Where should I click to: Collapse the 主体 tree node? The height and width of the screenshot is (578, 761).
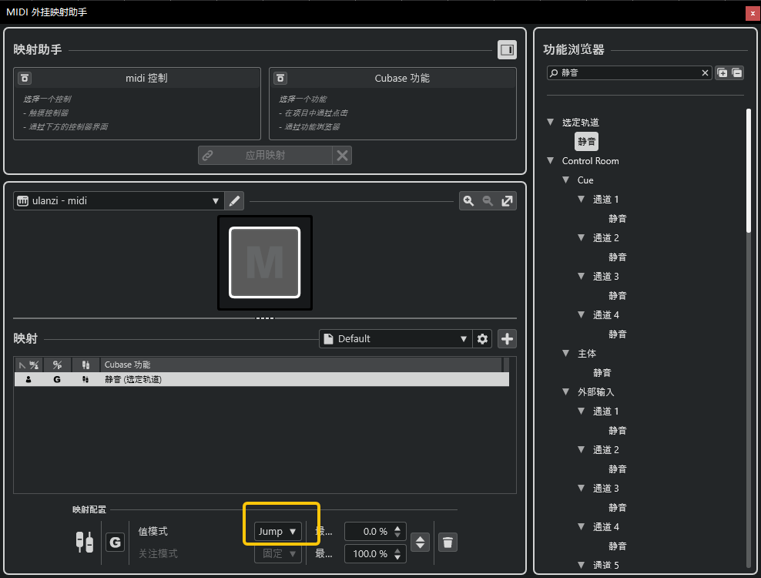[x=566, y=353]
